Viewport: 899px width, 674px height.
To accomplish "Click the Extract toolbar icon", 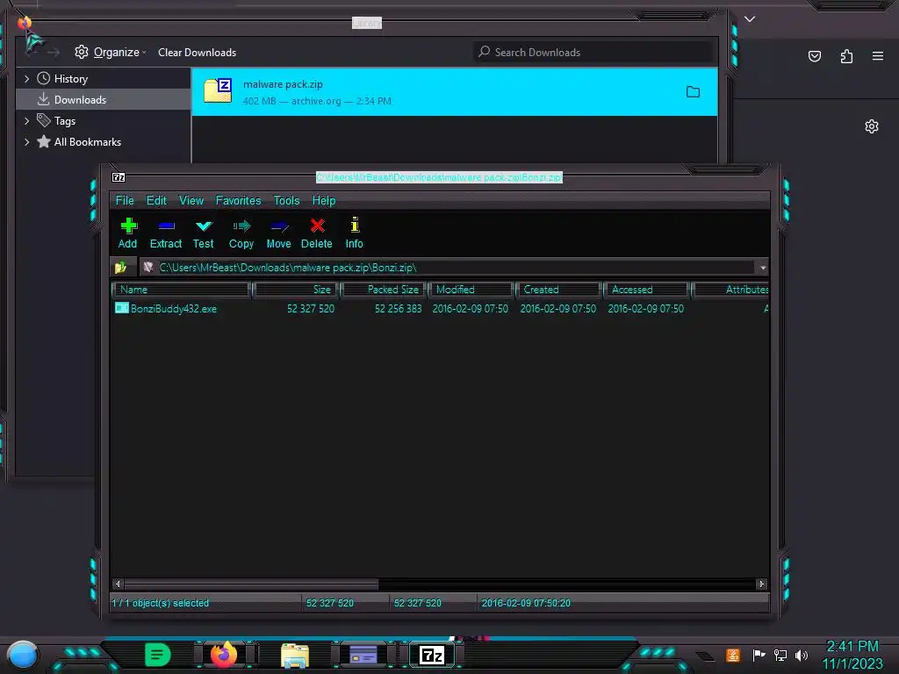I will [166, 233].
